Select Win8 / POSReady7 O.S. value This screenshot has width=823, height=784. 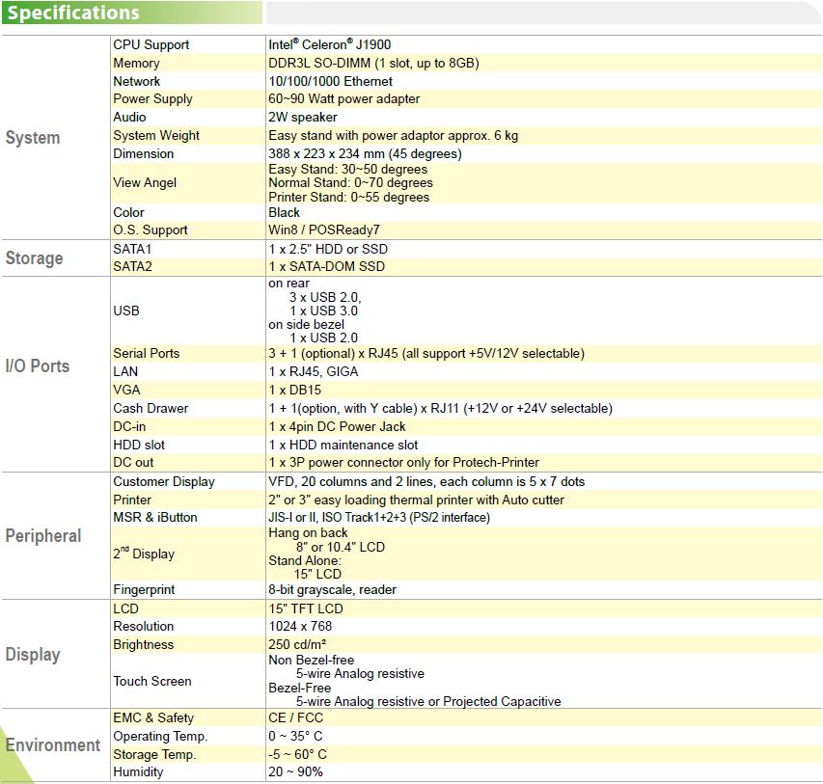(324, 230)
